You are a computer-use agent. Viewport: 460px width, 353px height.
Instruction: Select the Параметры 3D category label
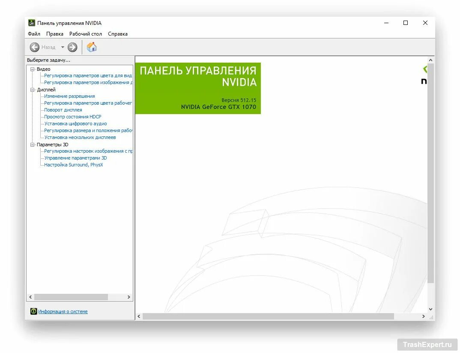click(53, 145)
